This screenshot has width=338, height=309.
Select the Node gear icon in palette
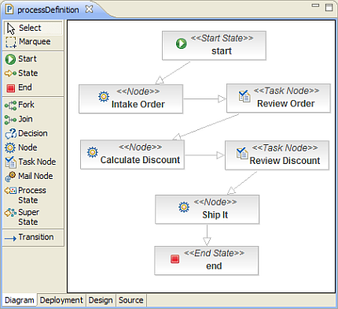[10, 147]
